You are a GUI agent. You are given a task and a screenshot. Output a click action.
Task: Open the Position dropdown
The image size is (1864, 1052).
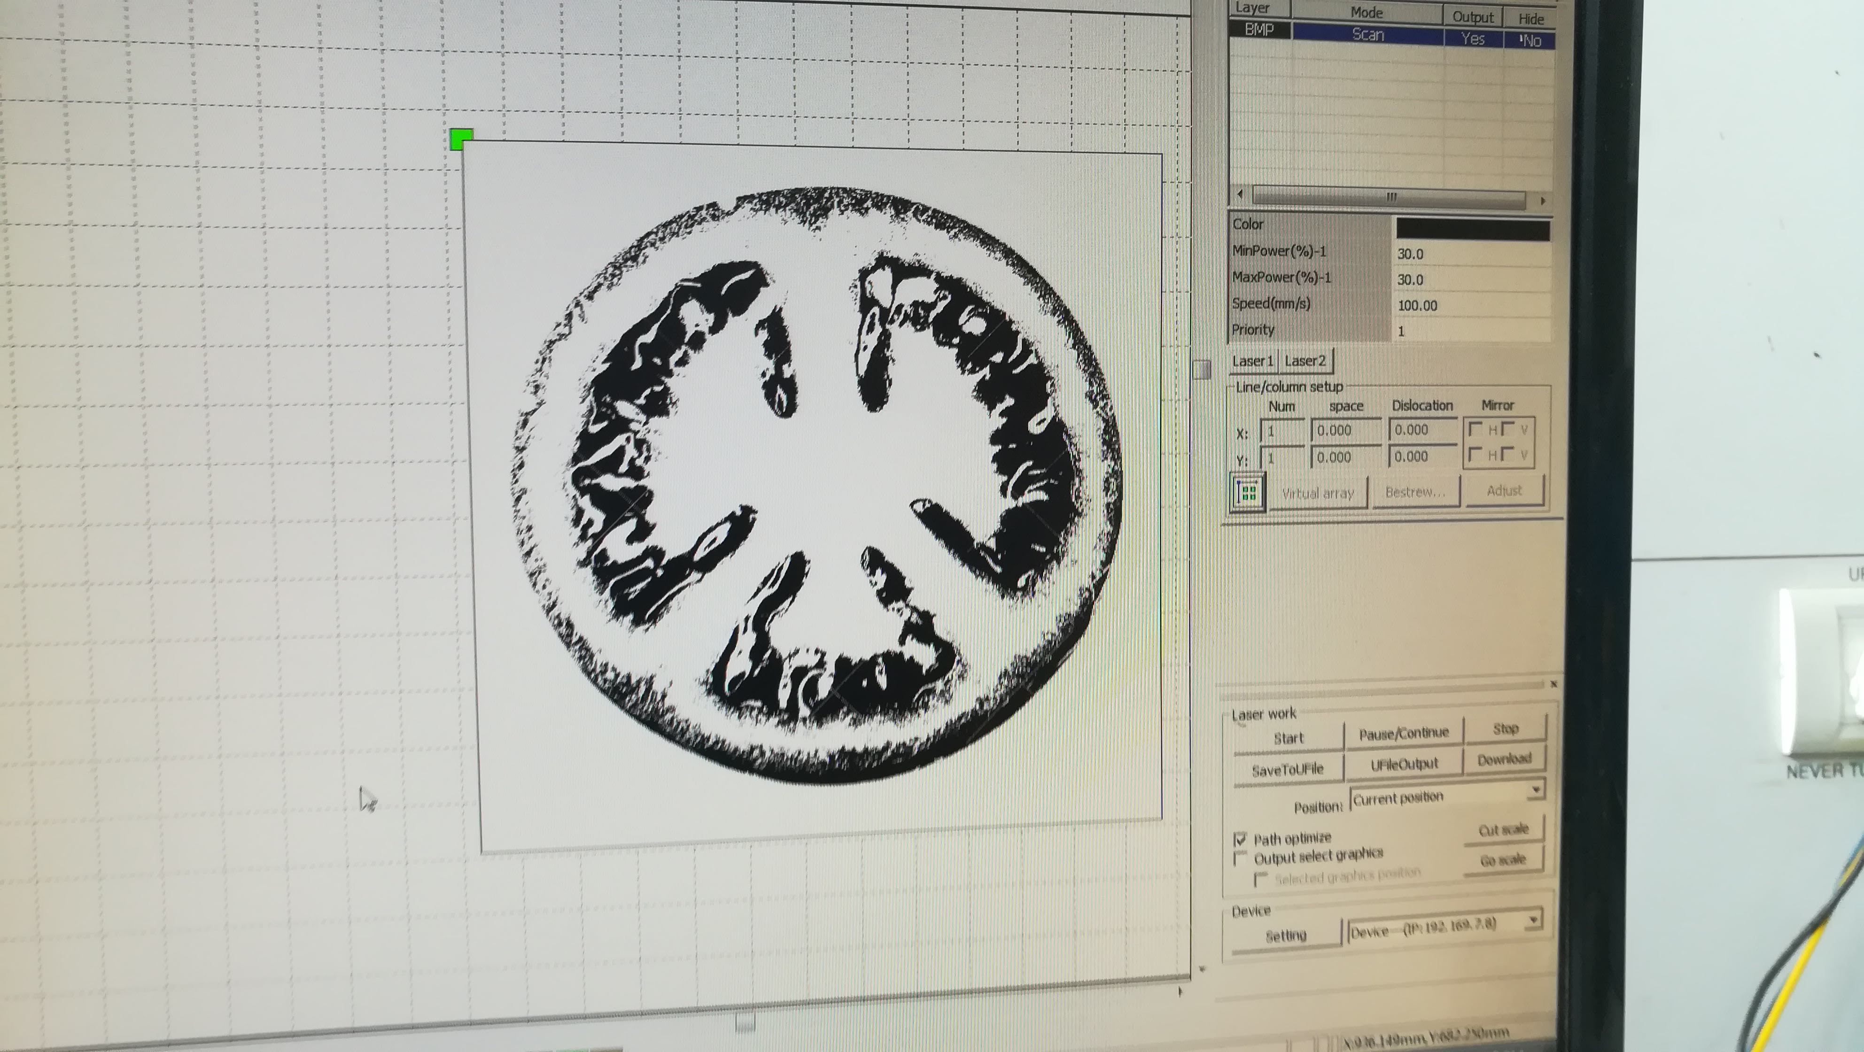tap(1536, 790)
